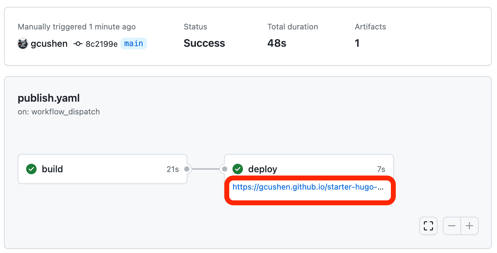The width and height of the screenshot is (497, 253).
Task: Click the commit icon beside 8c2199e
Action: [x=78, y=43]
